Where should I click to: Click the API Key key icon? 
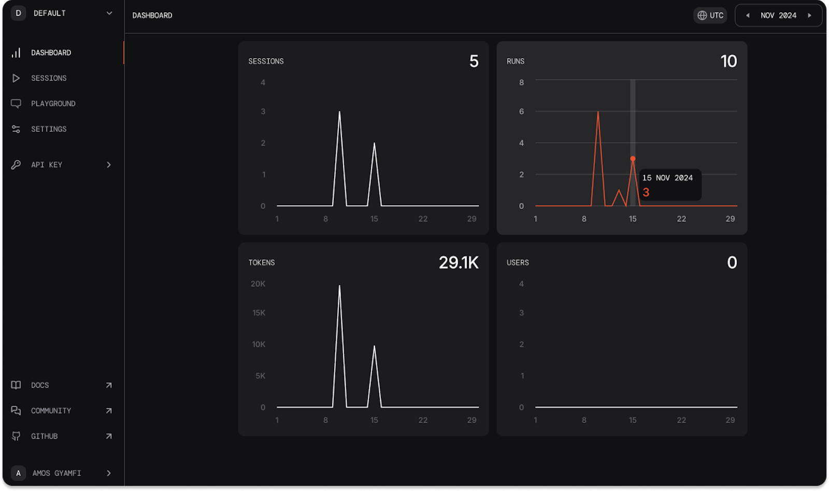(x=17, y=164)
